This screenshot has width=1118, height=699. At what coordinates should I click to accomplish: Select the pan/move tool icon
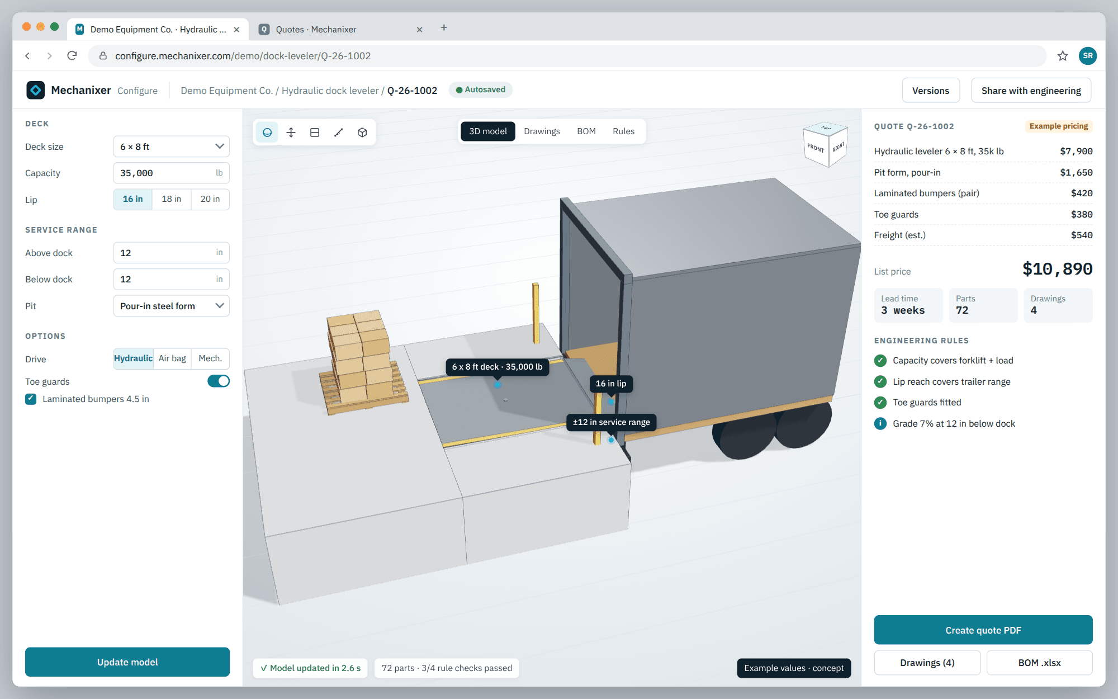[x=291, y=132]
